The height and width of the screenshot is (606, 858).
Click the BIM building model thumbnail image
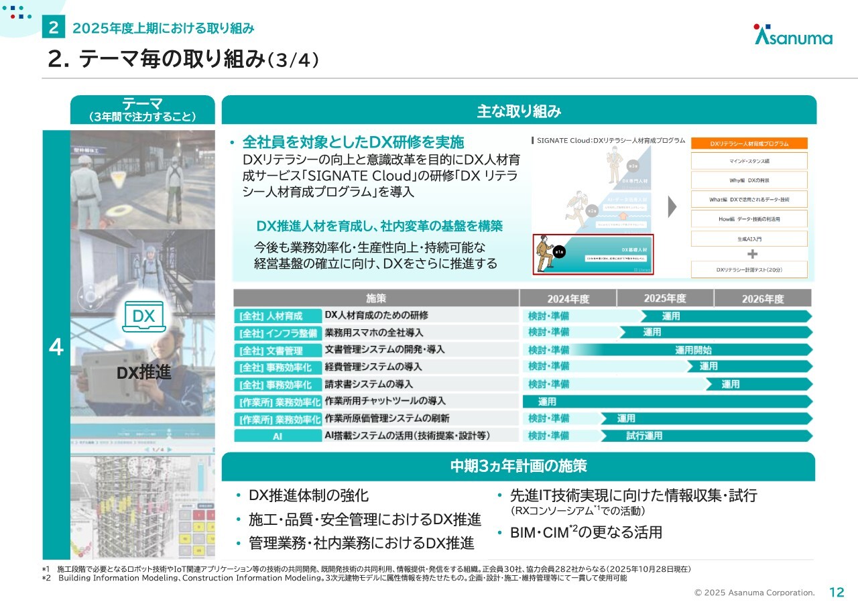[143, 506]
